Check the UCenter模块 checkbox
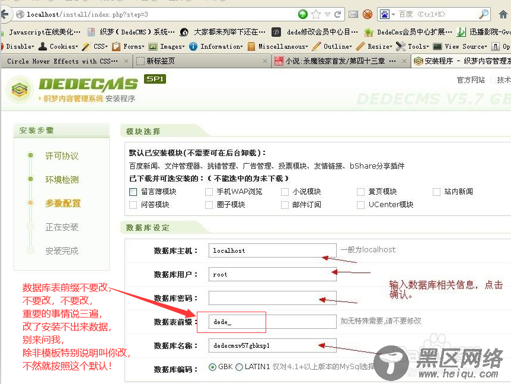 click(360, 205)
